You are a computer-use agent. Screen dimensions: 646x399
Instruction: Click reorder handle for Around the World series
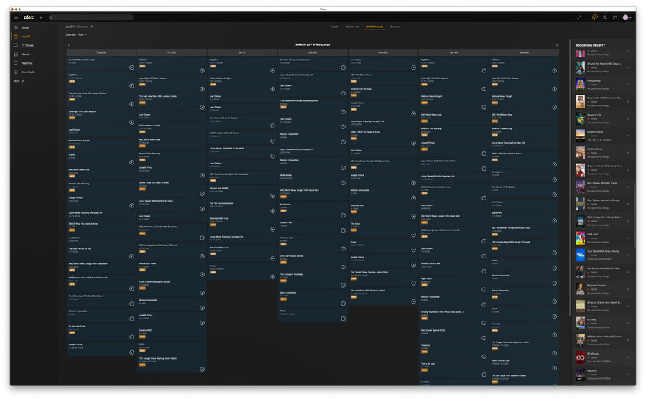628,67
